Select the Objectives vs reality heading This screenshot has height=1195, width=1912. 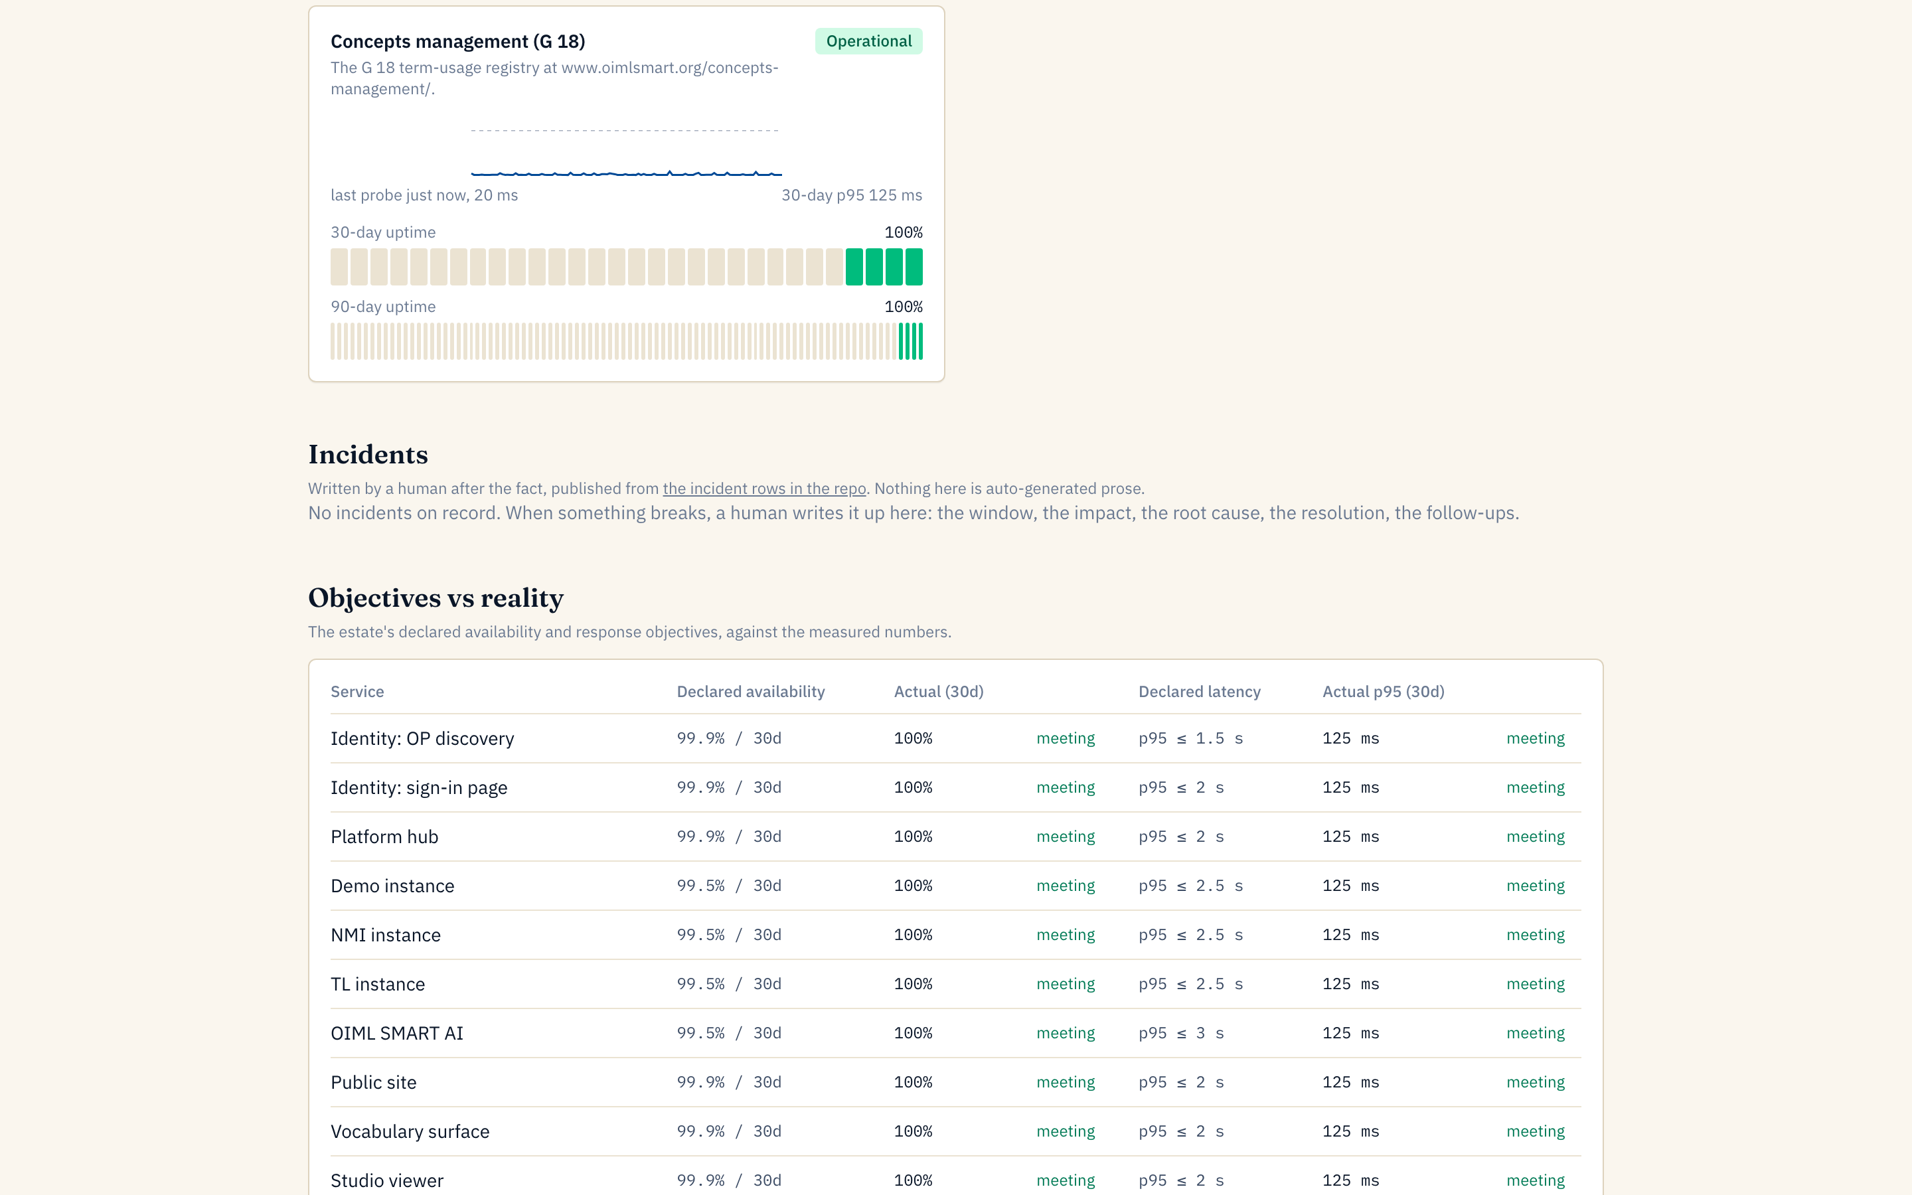coord(436,598)
